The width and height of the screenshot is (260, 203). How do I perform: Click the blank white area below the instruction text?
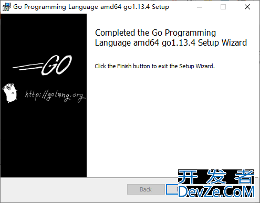coord(172,119)
